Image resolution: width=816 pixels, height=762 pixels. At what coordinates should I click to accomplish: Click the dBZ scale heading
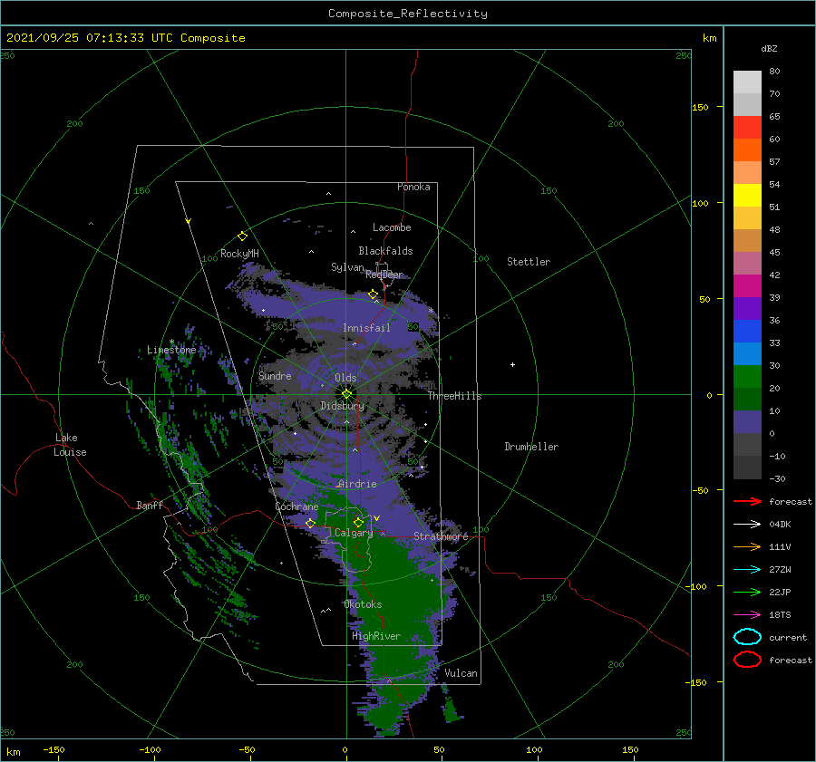click(x=769, y=48)
